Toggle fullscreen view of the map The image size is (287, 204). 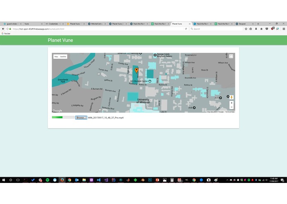coord(231,56)
